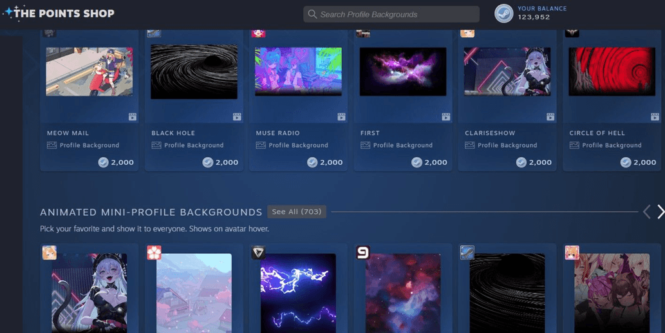665x333 pixels.
Task: Click balance value 123,952
Action: pyautogui.click(x=534, y=17)
